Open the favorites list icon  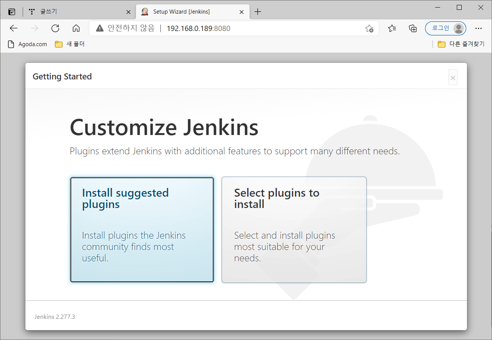coord(392,28)
